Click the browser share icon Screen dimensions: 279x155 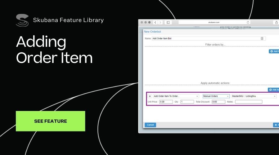[x=276, y=22]
